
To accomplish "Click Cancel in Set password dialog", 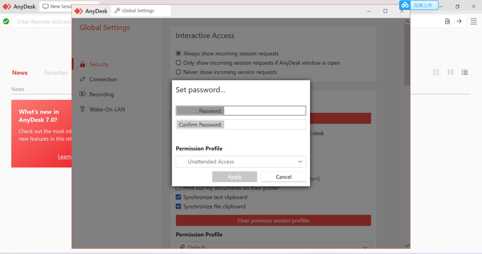I will (283, 177).
